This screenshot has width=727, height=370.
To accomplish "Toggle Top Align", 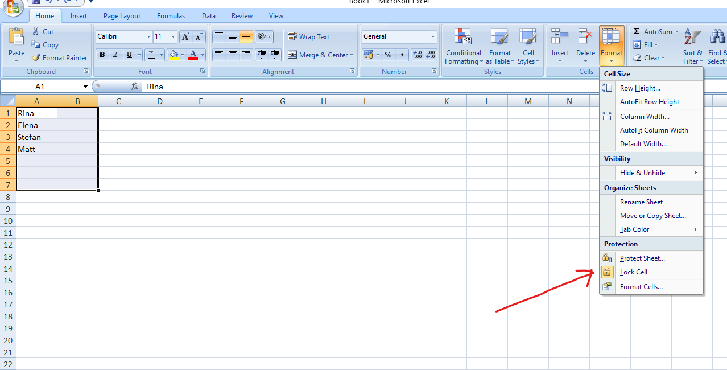I will pyautogui.click(x=219, y=37).
